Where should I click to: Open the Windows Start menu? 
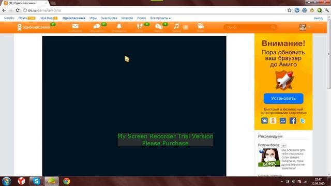coord(6,181)
